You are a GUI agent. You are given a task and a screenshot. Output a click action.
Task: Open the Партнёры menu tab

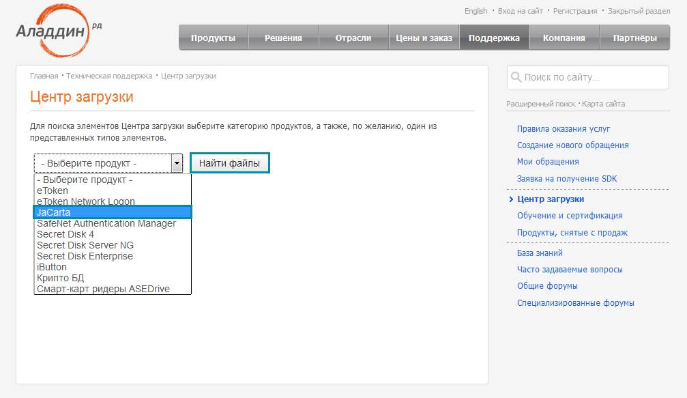[634, 38]
